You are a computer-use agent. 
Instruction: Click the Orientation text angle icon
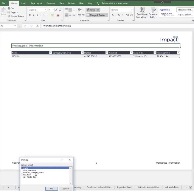[x=79, y=10]
